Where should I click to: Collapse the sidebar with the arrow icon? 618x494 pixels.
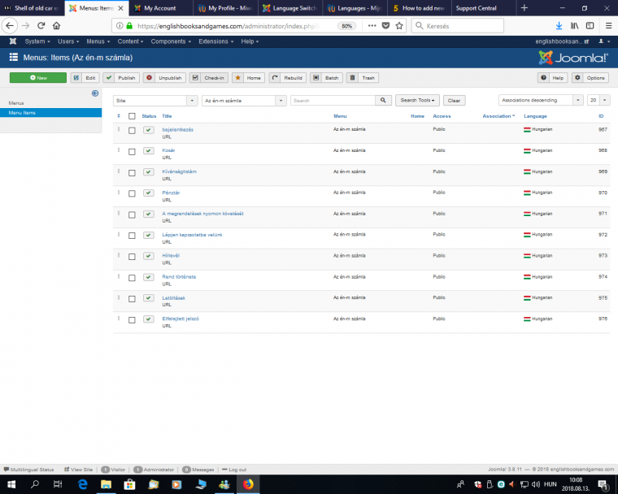click(95, 93)
